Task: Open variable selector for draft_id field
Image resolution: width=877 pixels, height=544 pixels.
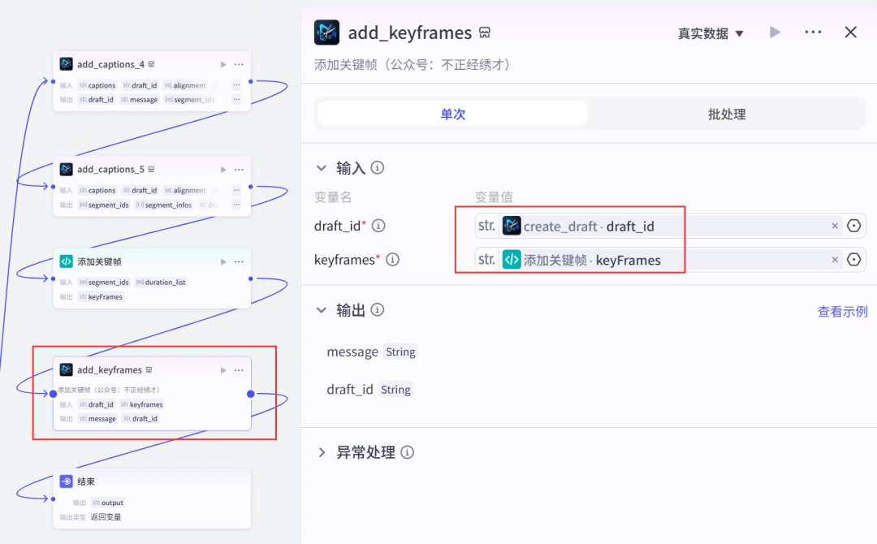Action: tap(853, 226)
